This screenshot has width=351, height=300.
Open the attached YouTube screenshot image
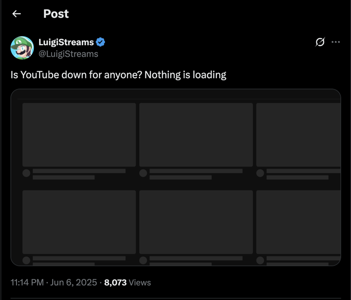click(x=175, y=178)
